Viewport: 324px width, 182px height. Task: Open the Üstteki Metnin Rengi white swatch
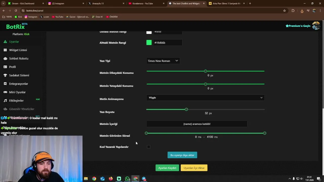coord(149,32)
